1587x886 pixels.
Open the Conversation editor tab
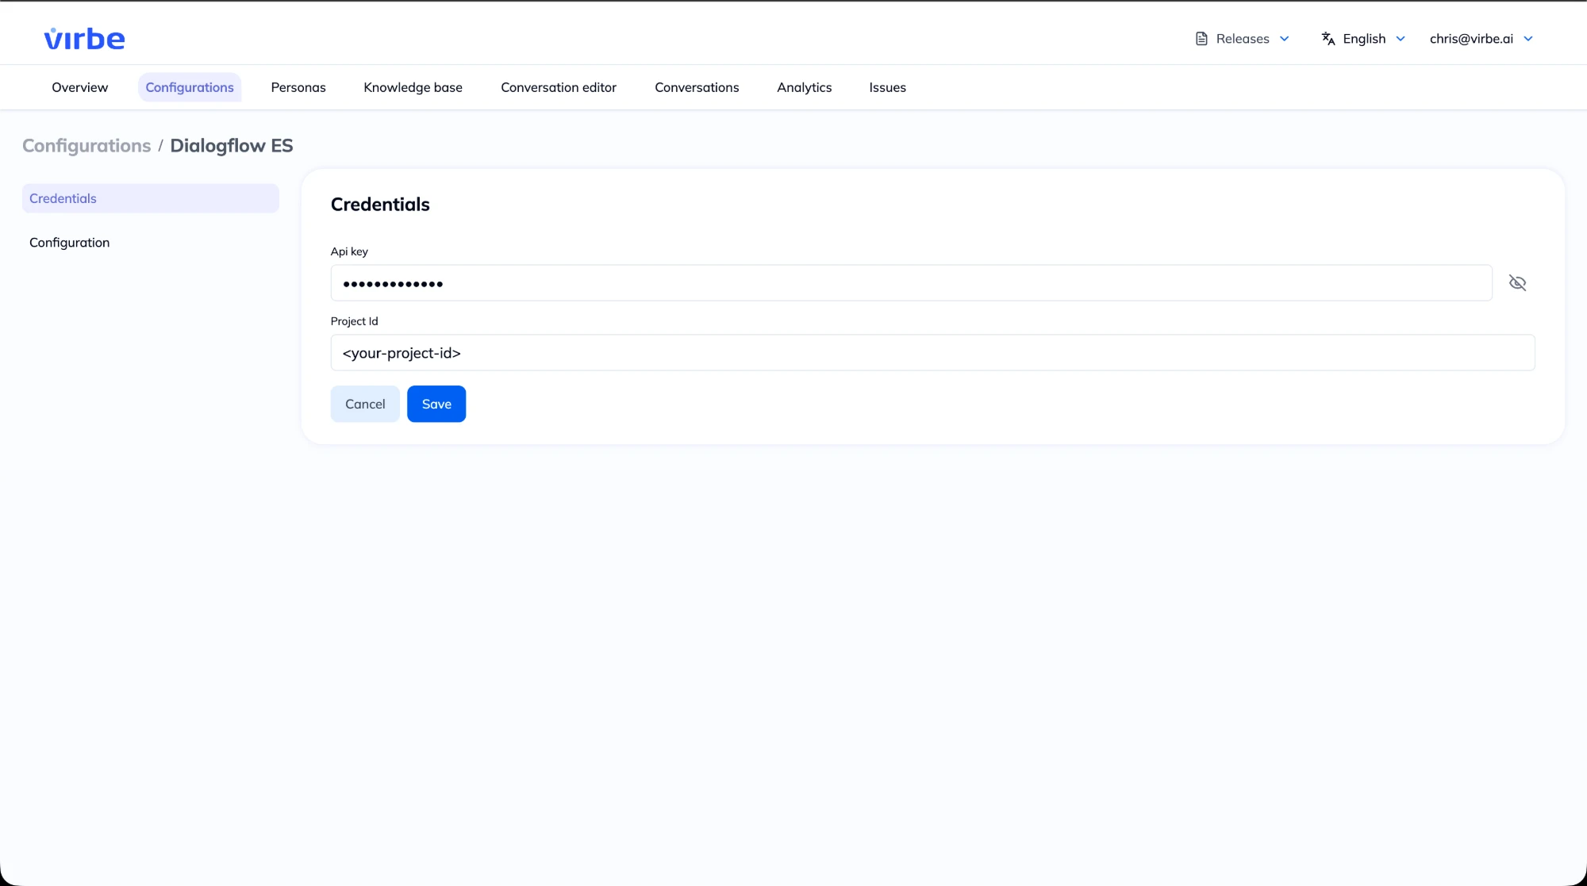(558, 87)
